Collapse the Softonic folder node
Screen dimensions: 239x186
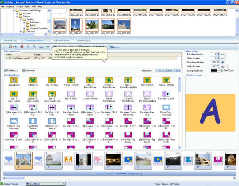click(x=17, y=16)
